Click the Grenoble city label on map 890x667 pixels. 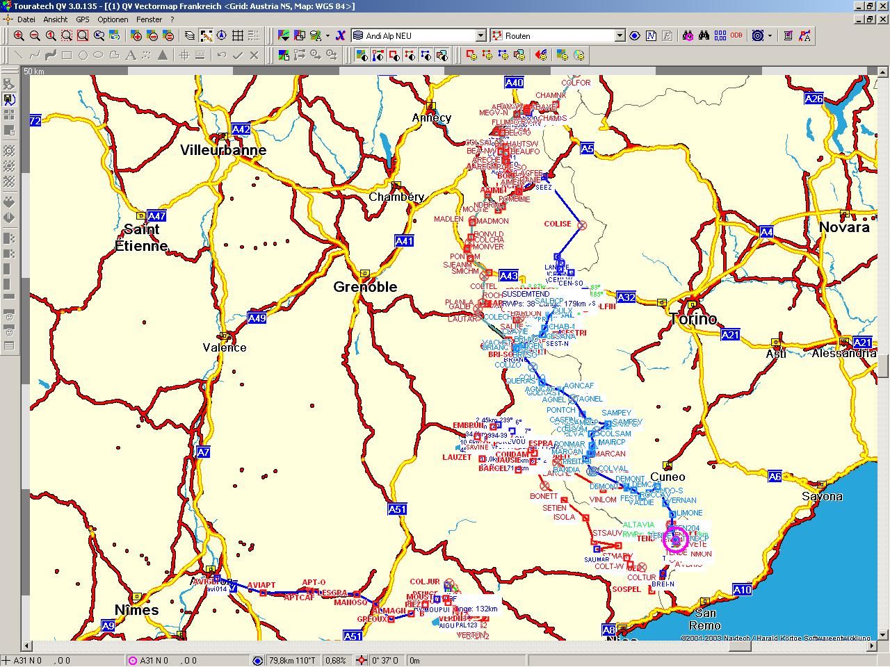(365, 287)
